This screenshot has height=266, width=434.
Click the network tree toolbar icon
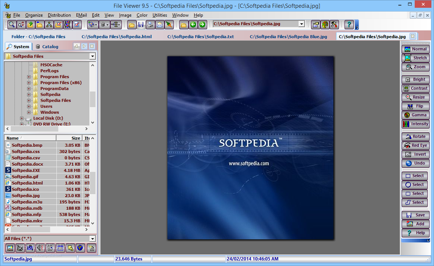(49, 24)
